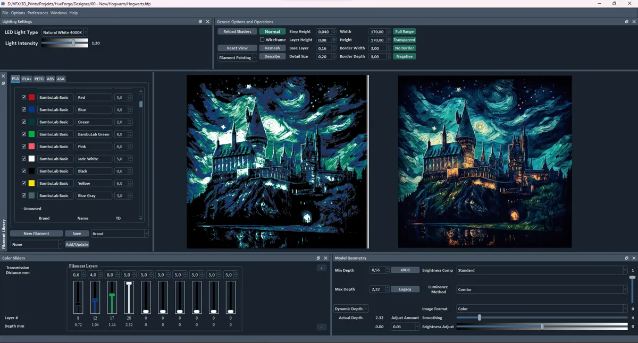Uncheck the Black filament checkbox
Screen dimensions: 638x343
click(x=24, y=171)
